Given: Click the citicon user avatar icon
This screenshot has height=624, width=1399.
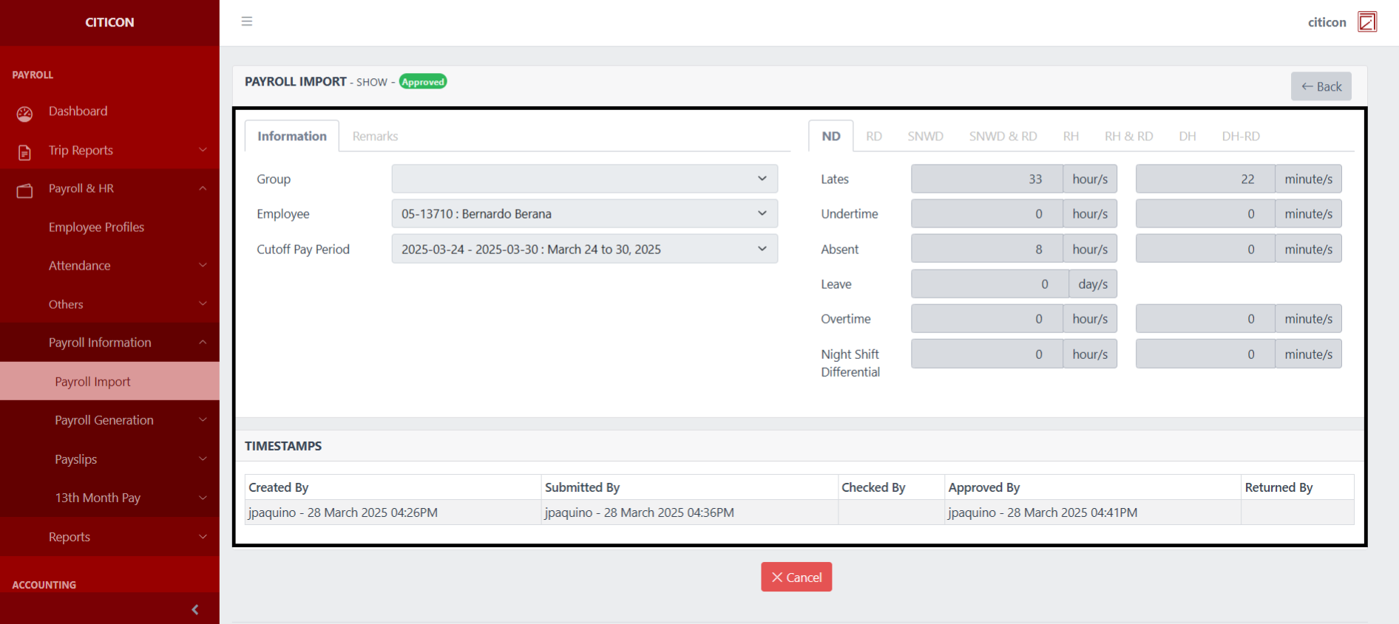Looking at the screenshot, I should tap(1367, 22).
